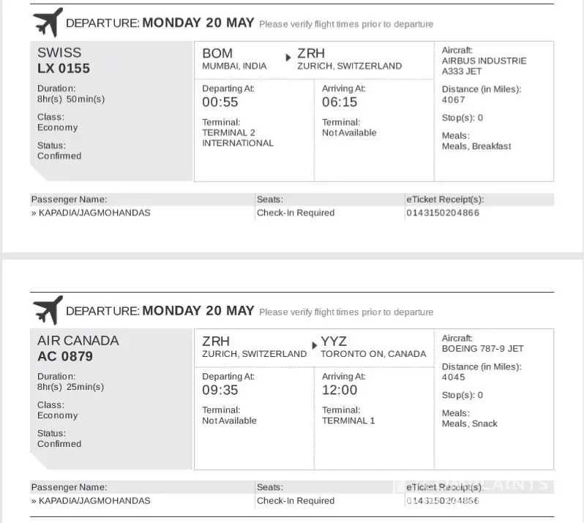This screenshot has height=523, width=584.
Task: Click the AIR CANADA airline name
Action: tap(78, 341)
